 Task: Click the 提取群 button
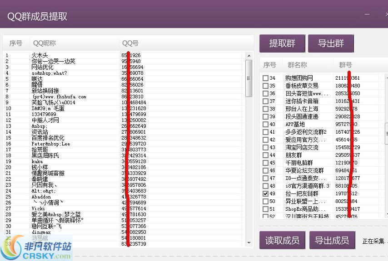tap(282, 43)
